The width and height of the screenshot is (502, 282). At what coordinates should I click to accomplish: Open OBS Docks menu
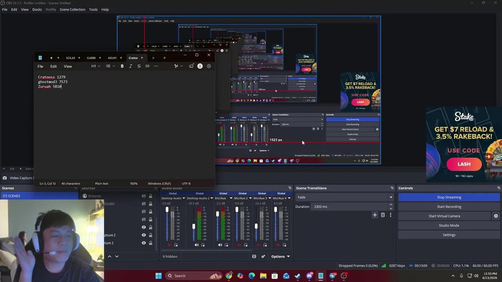(37, 9)
